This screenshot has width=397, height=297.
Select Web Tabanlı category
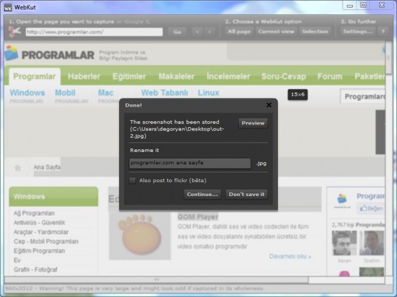click(165, 93)
